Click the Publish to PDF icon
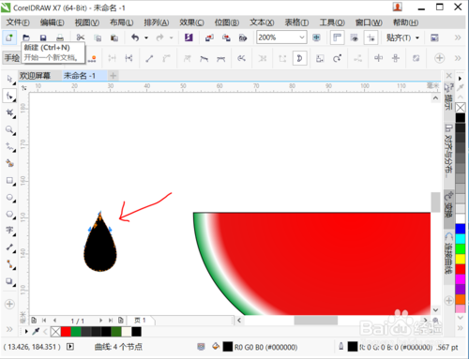 [x=243, y=37]
